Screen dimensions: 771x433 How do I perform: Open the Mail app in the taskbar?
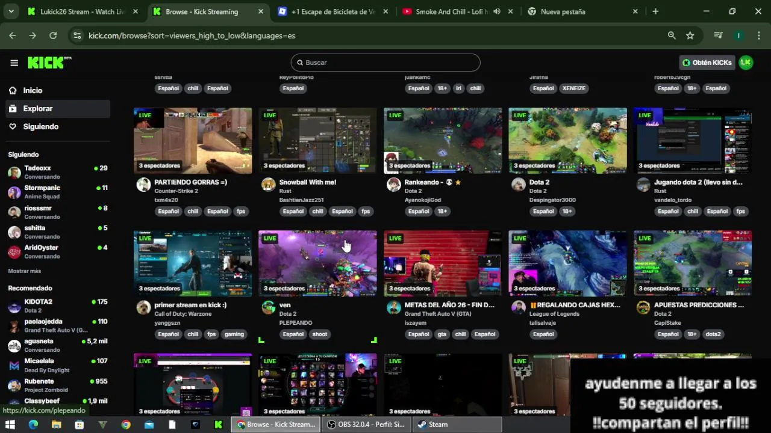pyautogui.click(x=149, y=425)
